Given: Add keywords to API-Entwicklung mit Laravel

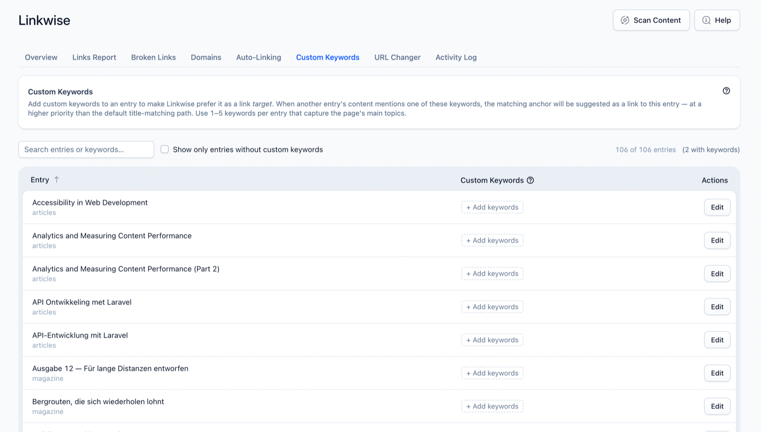Looking at the screenshot, I should pos(492,340).
